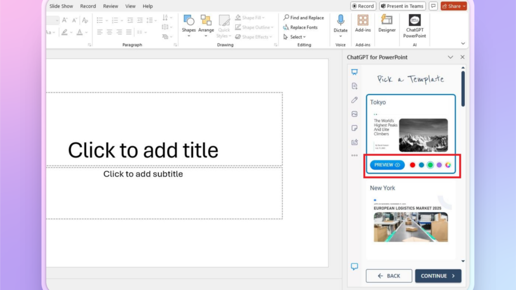This screenshot has width=516, height=290.
Task: Click the BACK button
Action: [x=389, y=276]
